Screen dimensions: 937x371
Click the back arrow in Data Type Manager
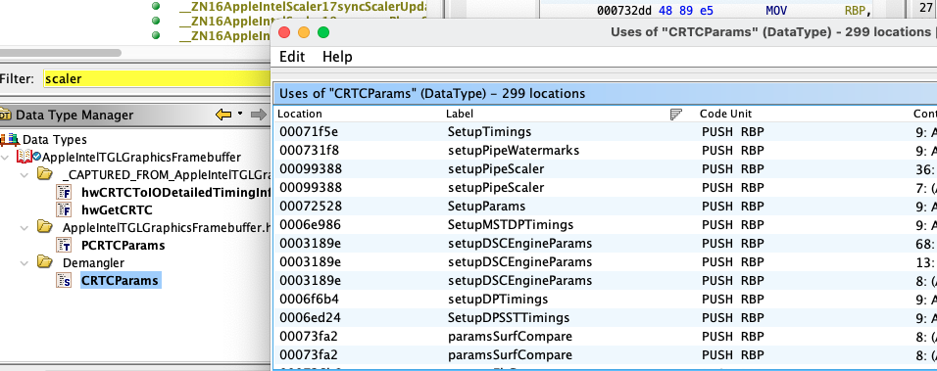[x=223, y=114]
